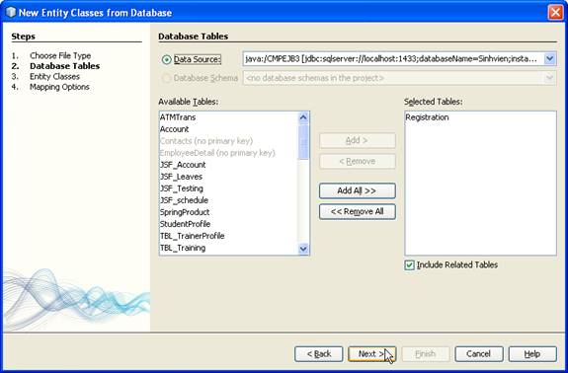Click down arrow of Available Tables scrollbar
This screenshot has width=568, height=373.
click(303, 249)
